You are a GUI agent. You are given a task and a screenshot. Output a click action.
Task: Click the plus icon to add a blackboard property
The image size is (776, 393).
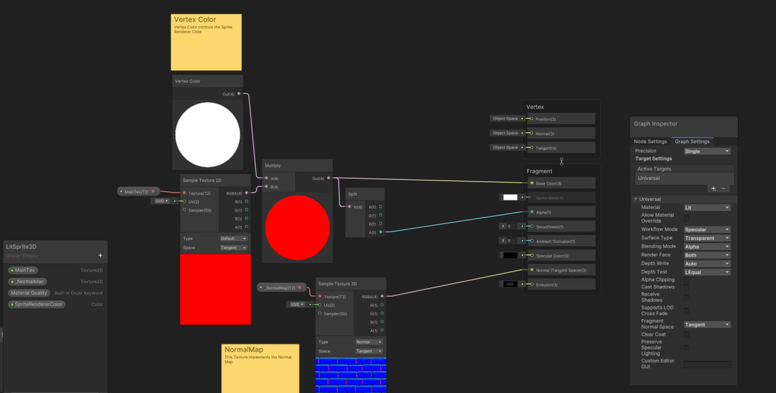point(99,254)
